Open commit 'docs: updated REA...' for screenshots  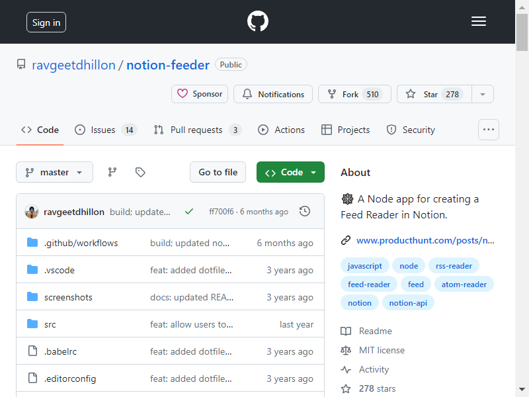pos(192,297)
